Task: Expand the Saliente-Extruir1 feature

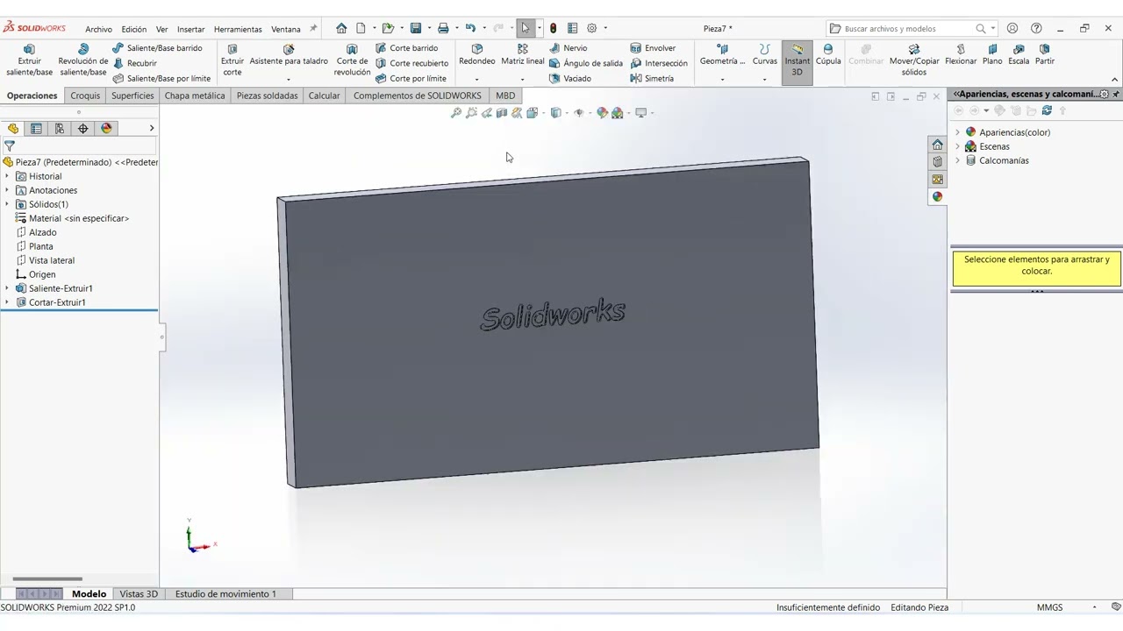Action: 7,288
